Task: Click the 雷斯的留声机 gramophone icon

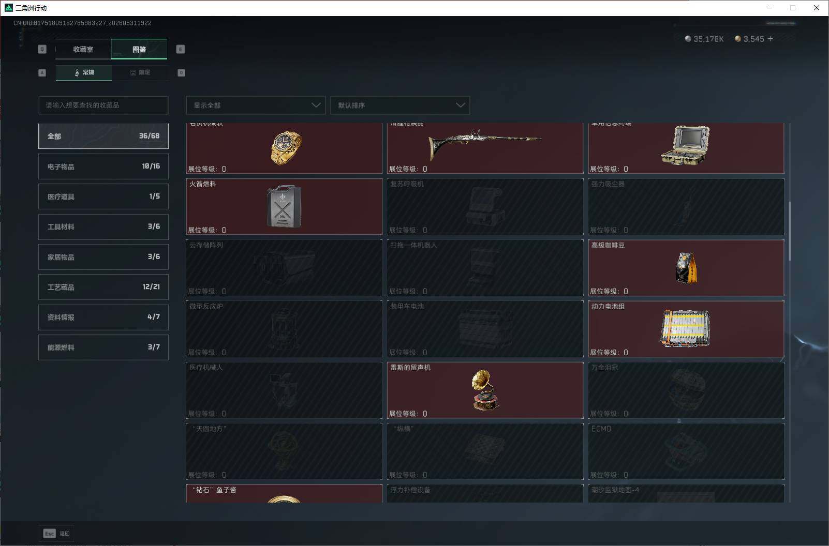Action: (485, 390)
